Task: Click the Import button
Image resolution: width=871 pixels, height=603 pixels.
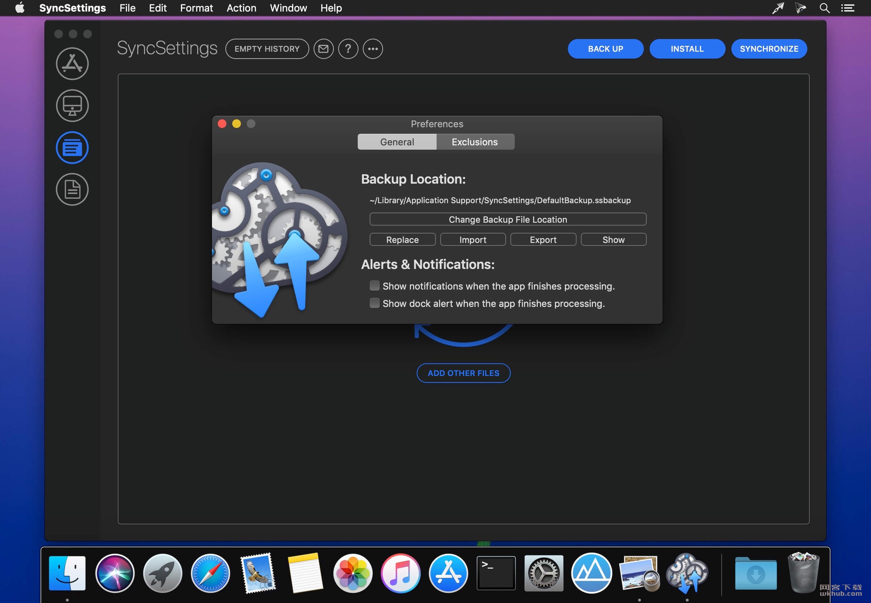Action: pyautogui.click(x=472, y=240)
